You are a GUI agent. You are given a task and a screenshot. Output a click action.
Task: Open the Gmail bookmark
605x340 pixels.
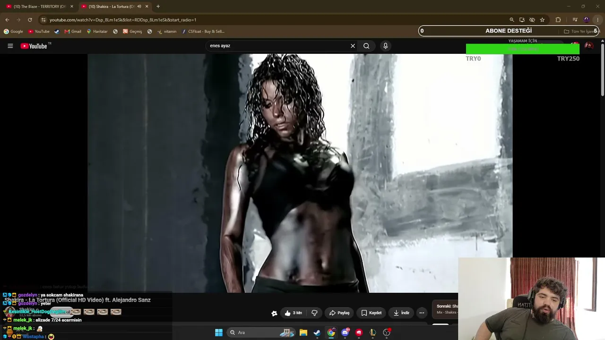[73, 32]
